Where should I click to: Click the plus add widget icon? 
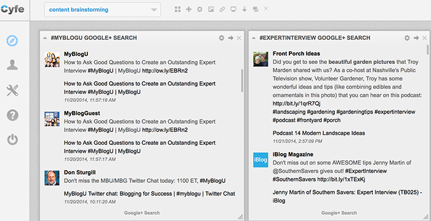pyautogui.click(x=189, y=9)
